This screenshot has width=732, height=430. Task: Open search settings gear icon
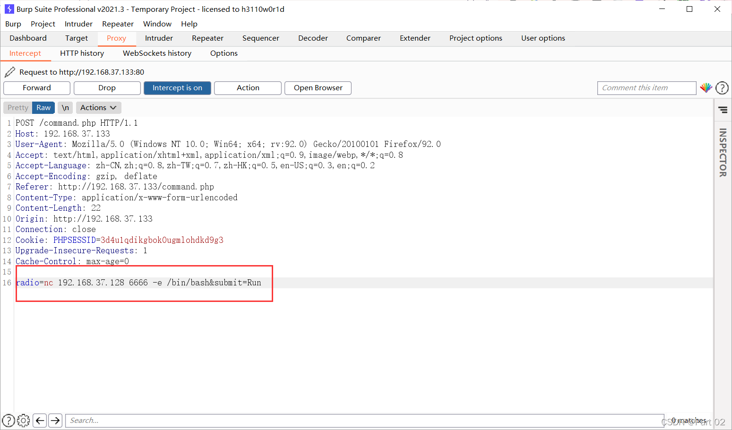(24, 420)
